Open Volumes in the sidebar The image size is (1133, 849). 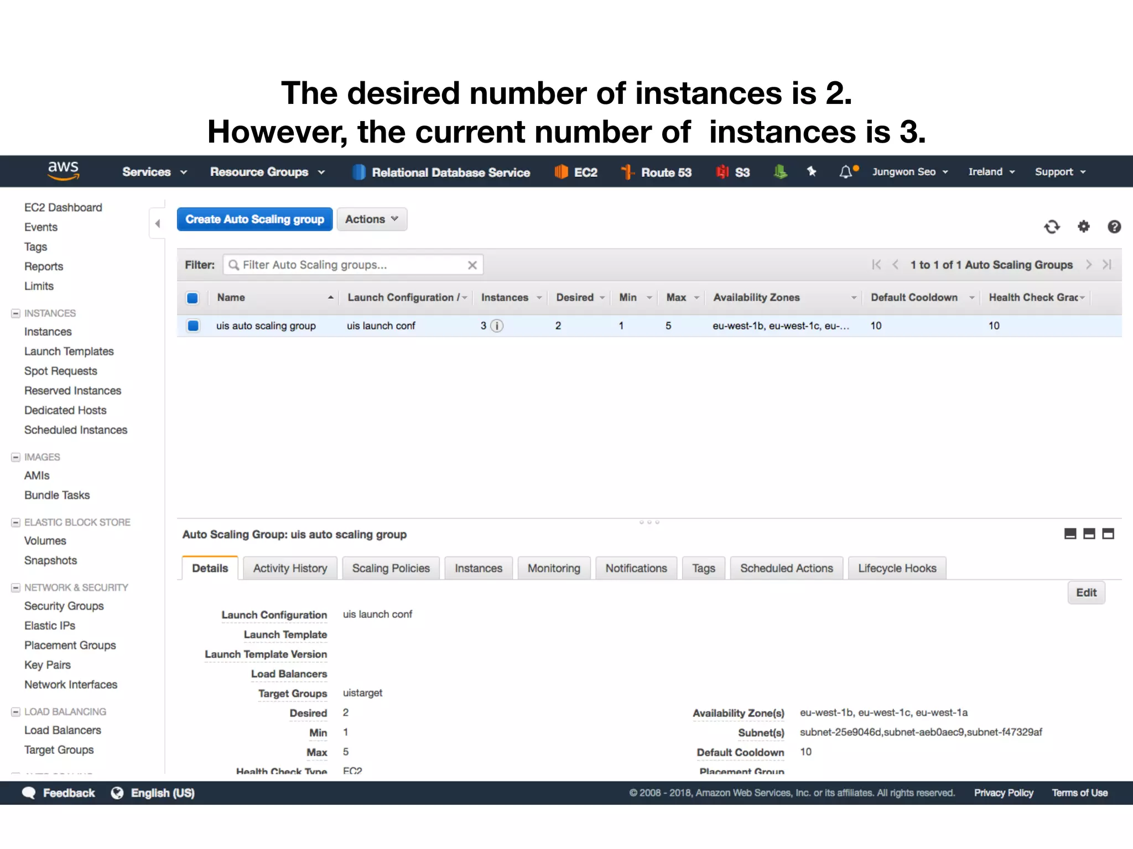[45, 541]
